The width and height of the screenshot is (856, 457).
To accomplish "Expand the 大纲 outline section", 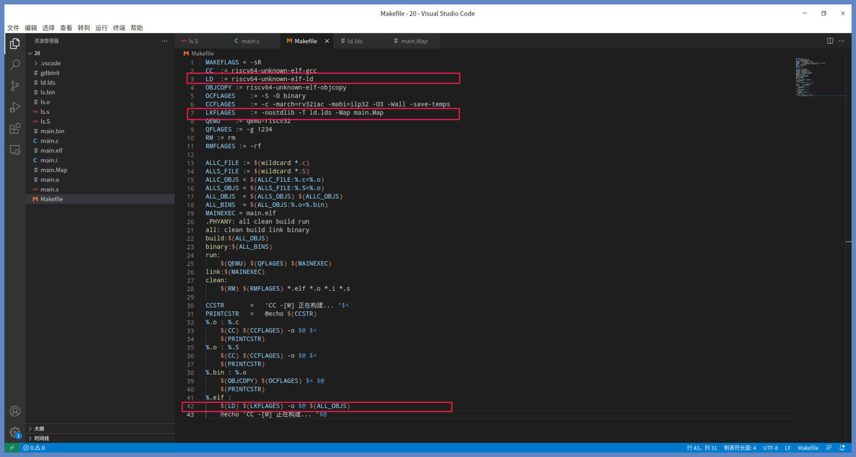I will [39, 428].
